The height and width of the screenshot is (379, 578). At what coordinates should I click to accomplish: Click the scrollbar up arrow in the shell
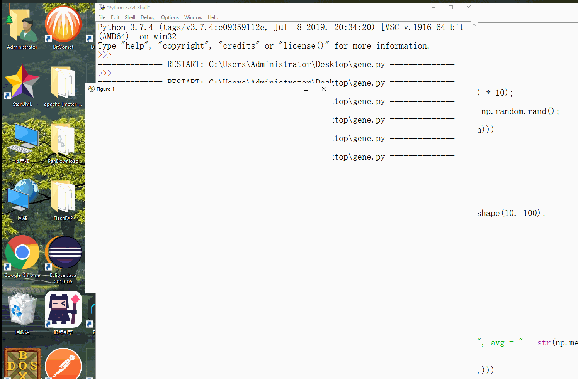click(x=474, y=24)
